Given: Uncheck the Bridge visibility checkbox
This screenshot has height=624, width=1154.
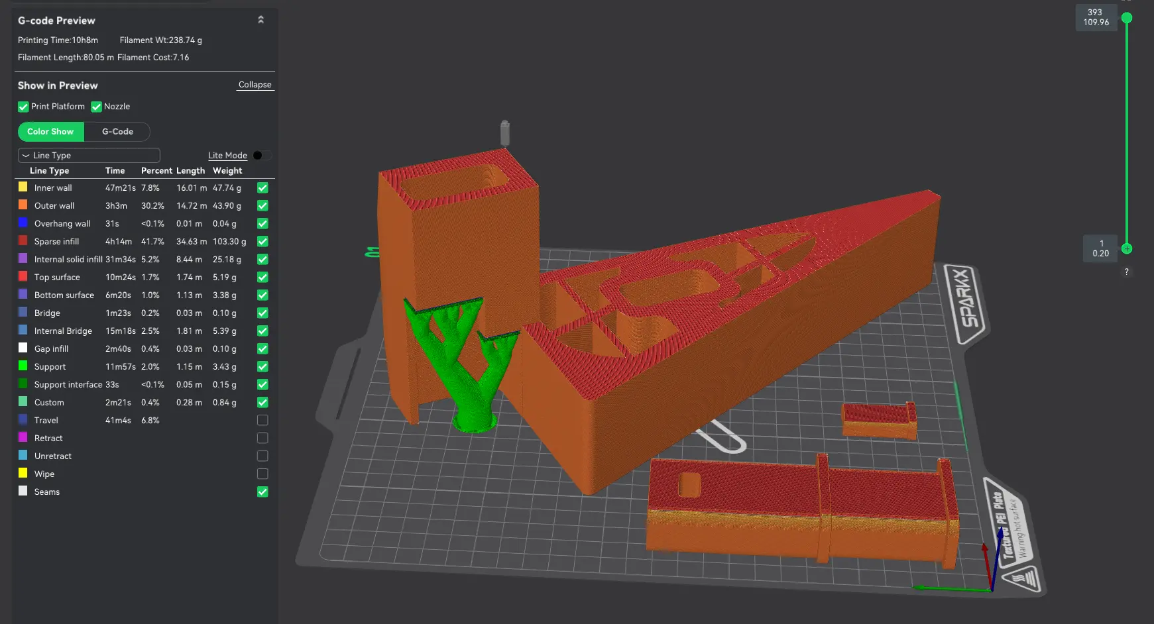Looking at the screenshot, I should [262, 313].
